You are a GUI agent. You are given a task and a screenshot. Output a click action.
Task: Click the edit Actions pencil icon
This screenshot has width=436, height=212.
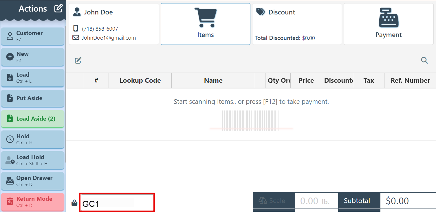pyautogui.click(x=58, y=9)
